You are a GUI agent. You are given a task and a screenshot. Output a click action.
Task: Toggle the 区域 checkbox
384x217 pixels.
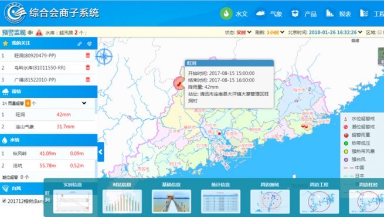point(379,32)
